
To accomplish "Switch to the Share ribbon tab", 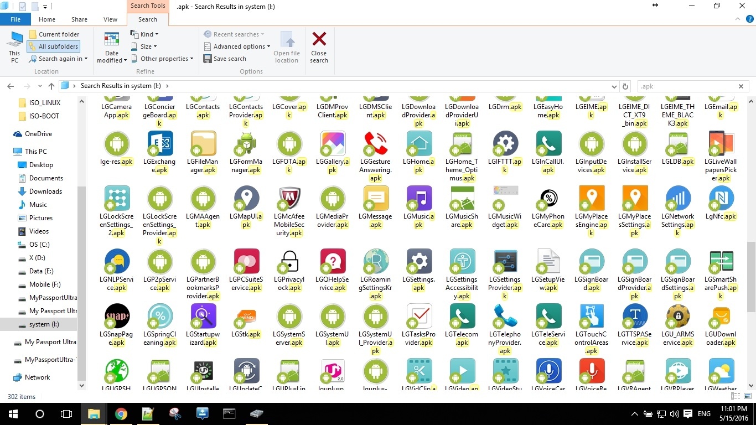I will (x=79, y=19).
